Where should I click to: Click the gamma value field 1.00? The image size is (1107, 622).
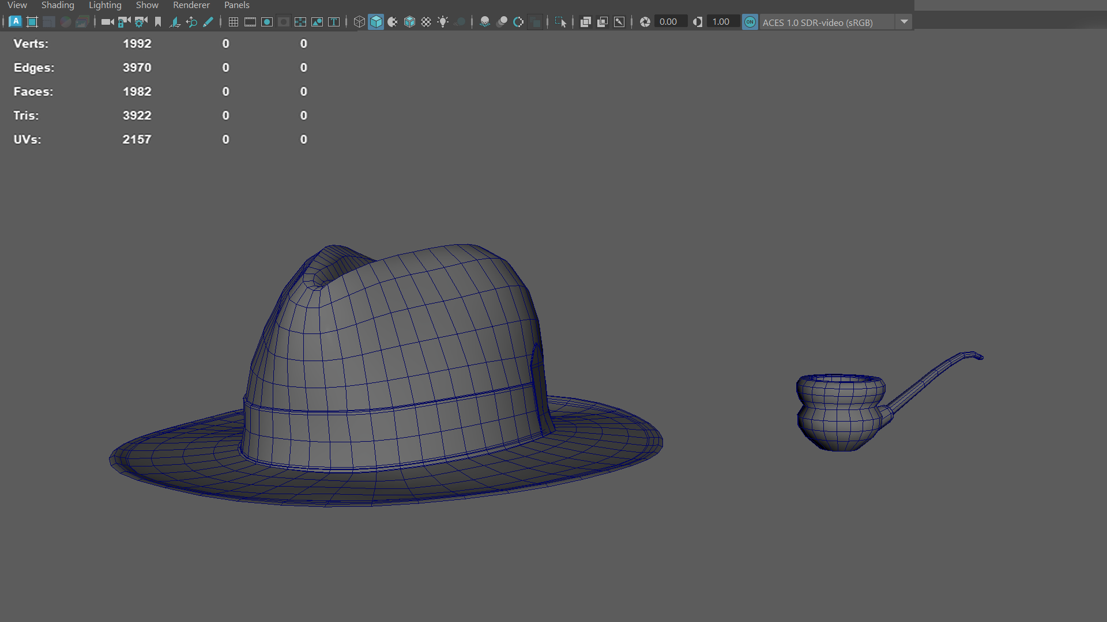[722, 22]
